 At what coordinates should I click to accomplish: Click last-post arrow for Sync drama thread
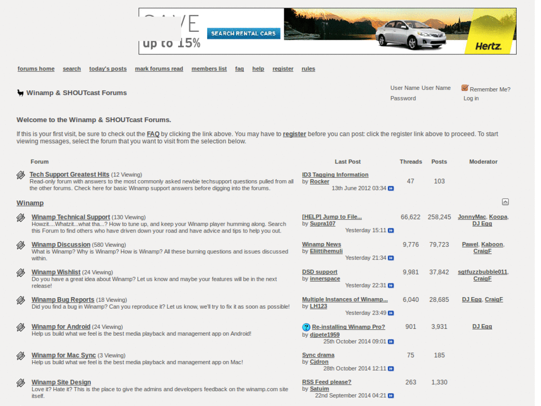click(x=391, y=368)
